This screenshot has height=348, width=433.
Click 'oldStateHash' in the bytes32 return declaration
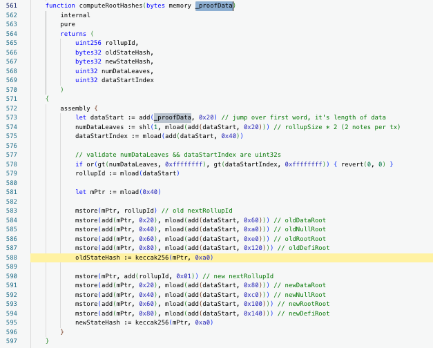tap(128, 52)
